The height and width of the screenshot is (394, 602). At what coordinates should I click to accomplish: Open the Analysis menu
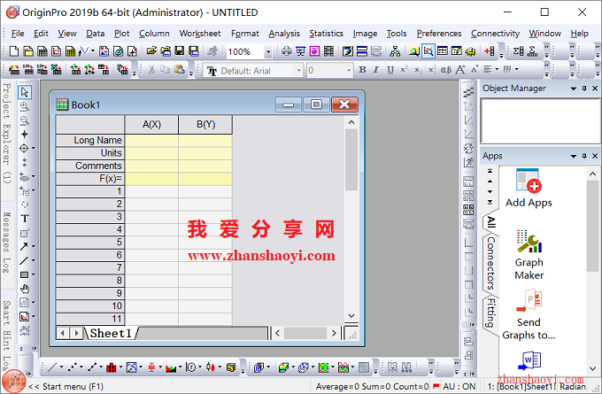coord(284,34)
